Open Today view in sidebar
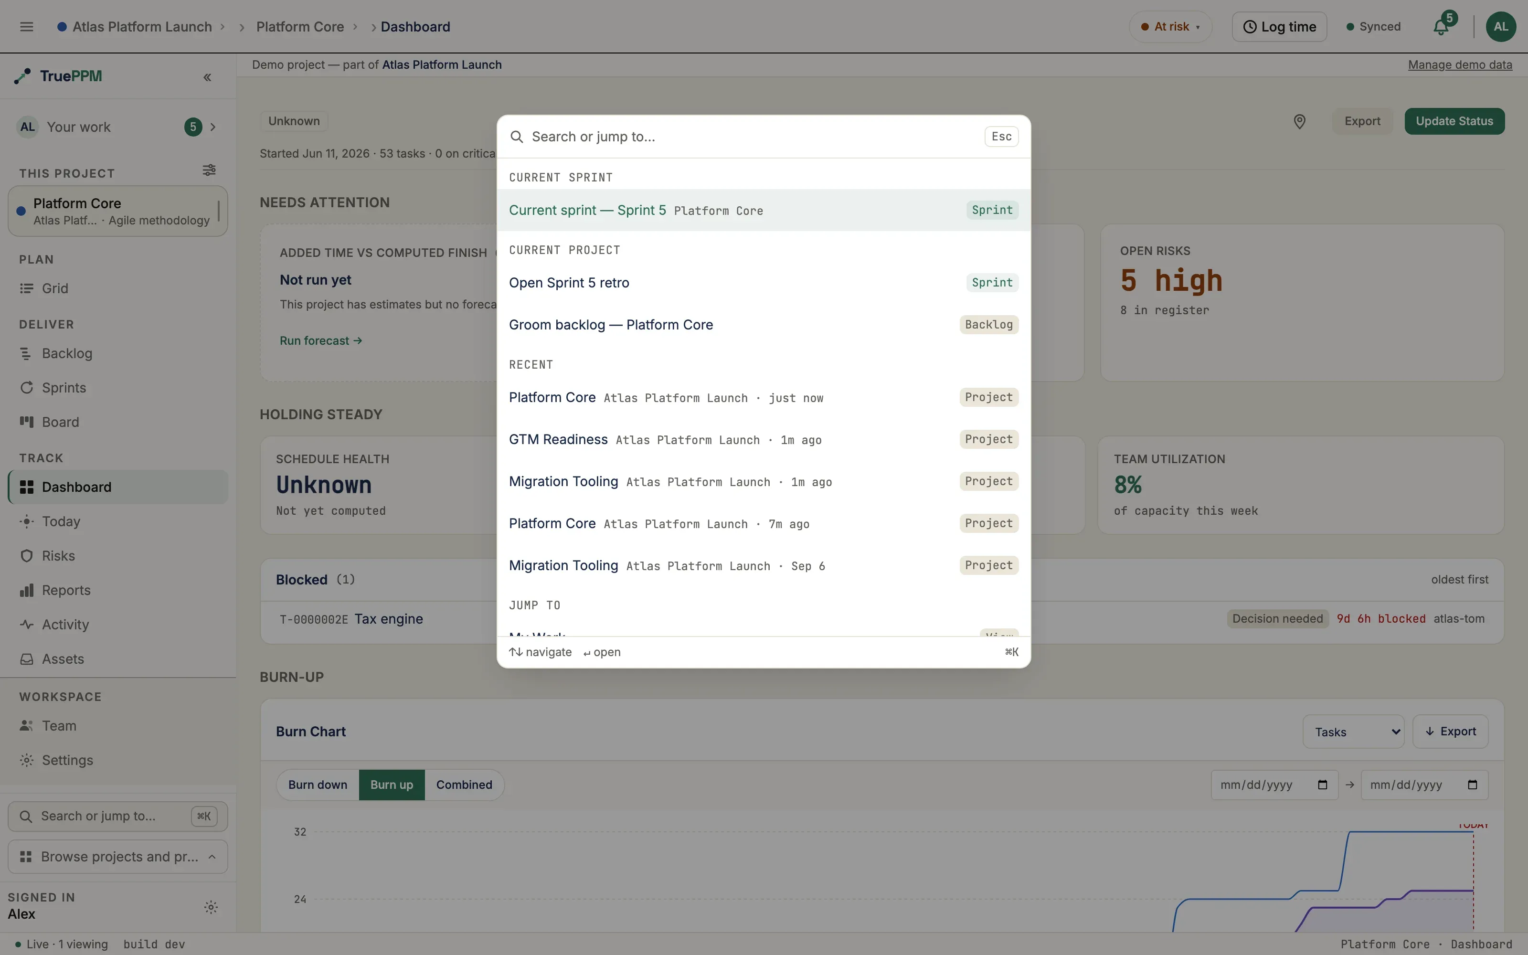Image resolution: width=1528 pixels, height=955 pixels. tap(118, 522)
